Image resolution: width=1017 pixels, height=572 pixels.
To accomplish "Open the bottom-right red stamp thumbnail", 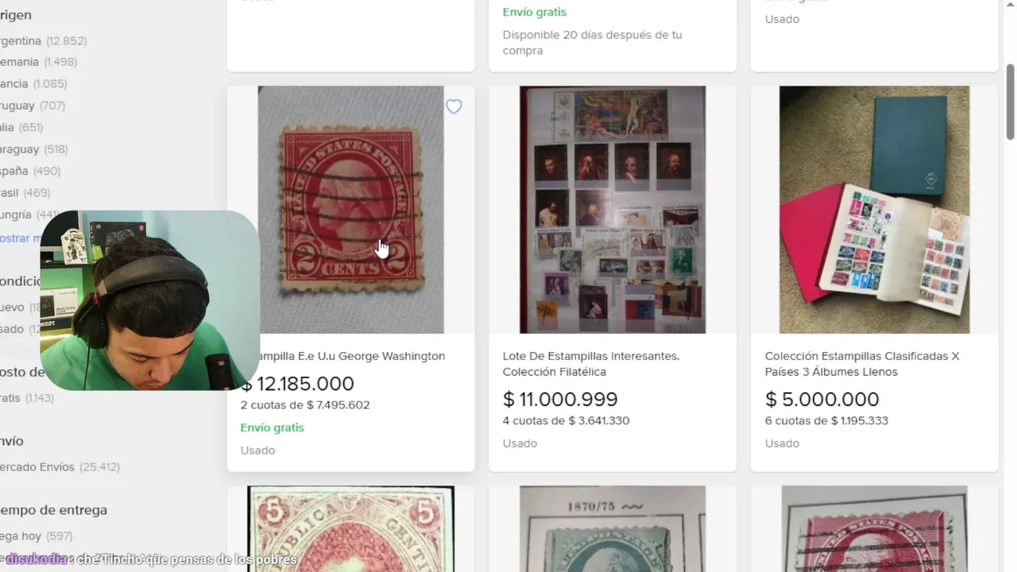I will click(x=874, y=528).
